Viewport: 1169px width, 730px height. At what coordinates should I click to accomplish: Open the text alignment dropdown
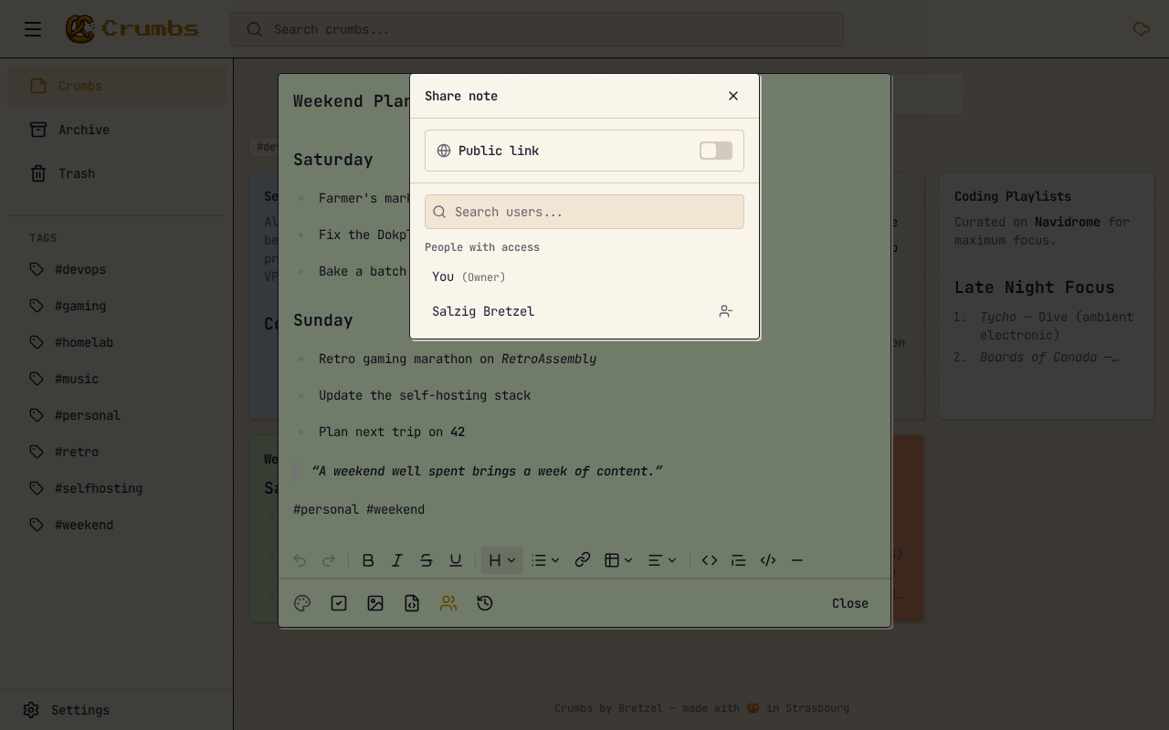tap(662, 560)
